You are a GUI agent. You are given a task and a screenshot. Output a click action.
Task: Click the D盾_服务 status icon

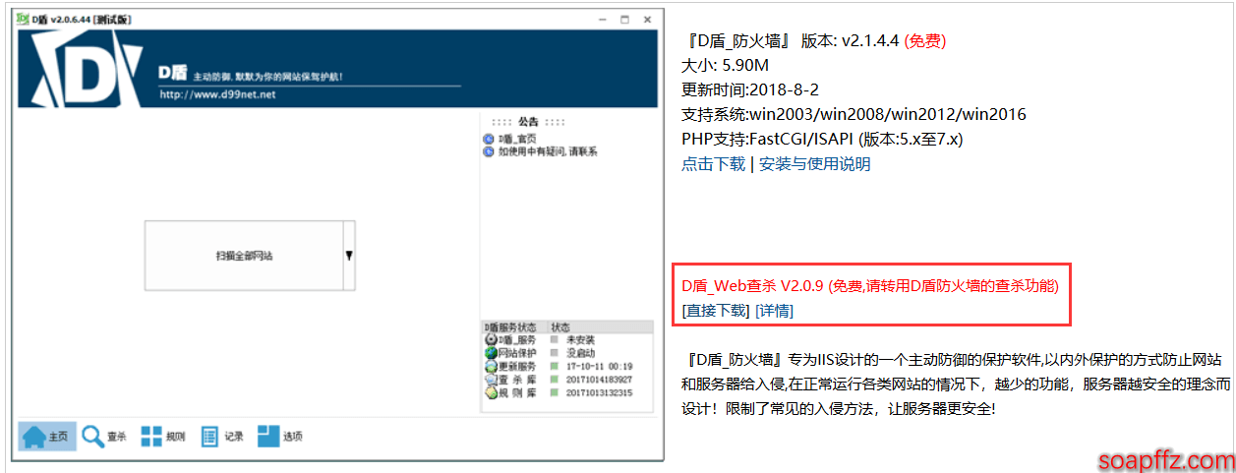[x=491, y=339]
